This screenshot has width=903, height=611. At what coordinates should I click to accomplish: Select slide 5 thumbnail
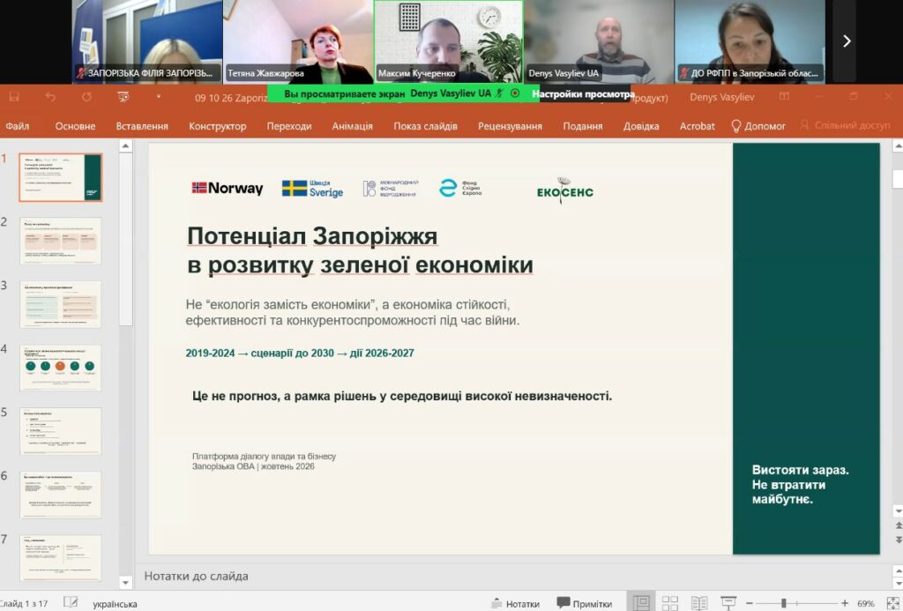point(61,431)
